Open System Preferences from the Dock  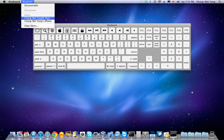145,134
